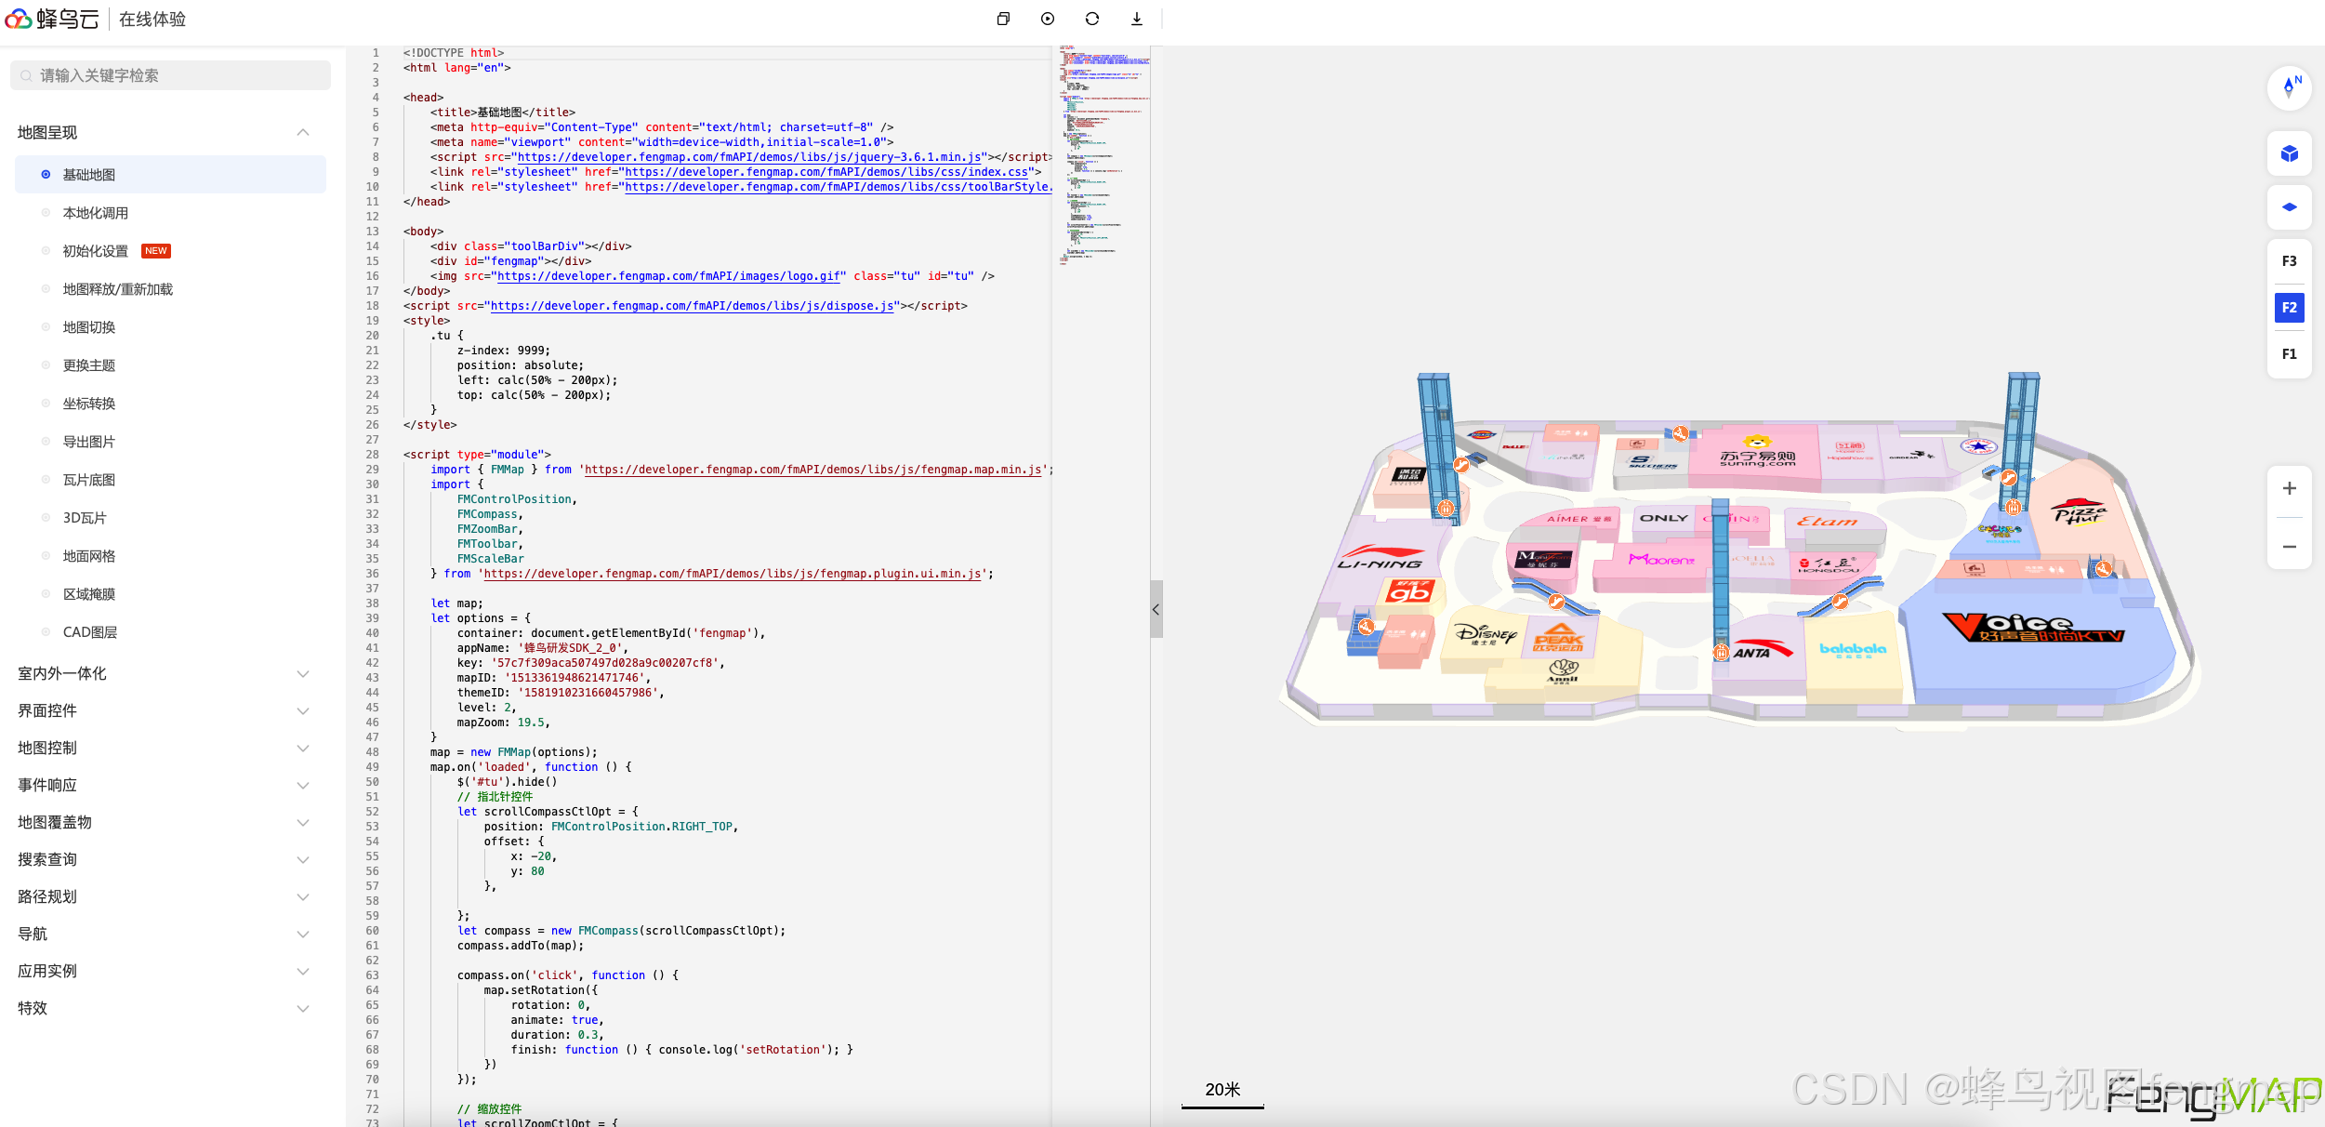
Task: Click the balabala store on the map
Action: [1852, 649]
